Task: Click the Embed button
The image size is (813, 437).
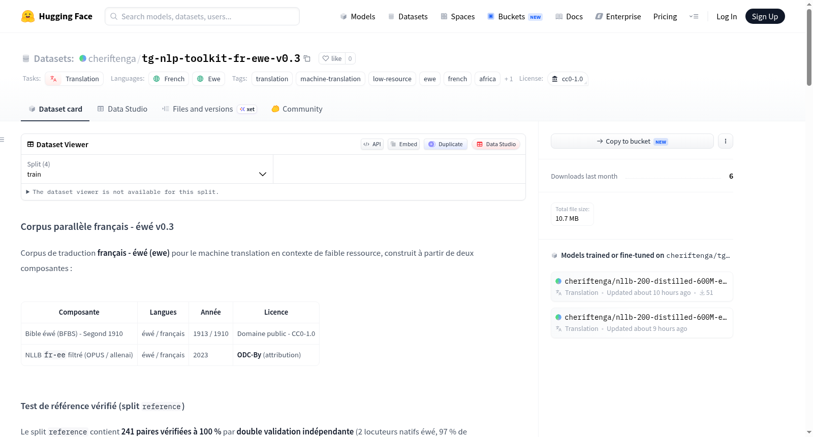Action: 403,144
